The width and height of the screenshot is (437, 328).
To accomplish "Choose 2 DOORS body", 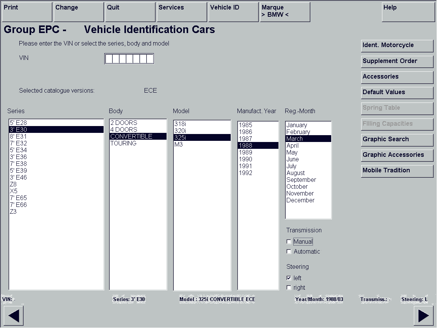I will (x=138, y=123).
